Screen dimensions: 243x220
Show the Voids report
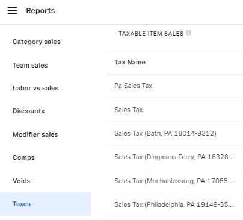(x=22, y=181)
